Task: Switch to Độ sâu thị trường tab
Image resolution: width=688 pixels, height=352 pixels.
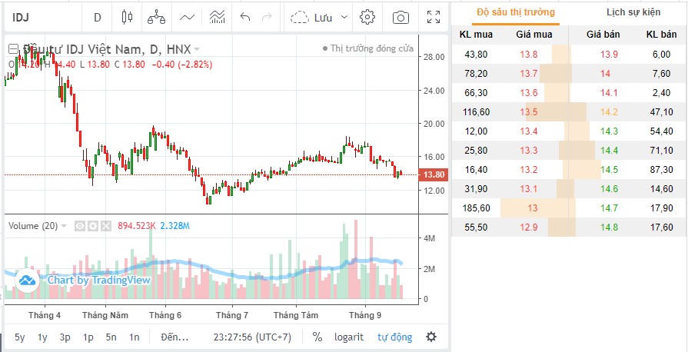Action: pos(515,12)
